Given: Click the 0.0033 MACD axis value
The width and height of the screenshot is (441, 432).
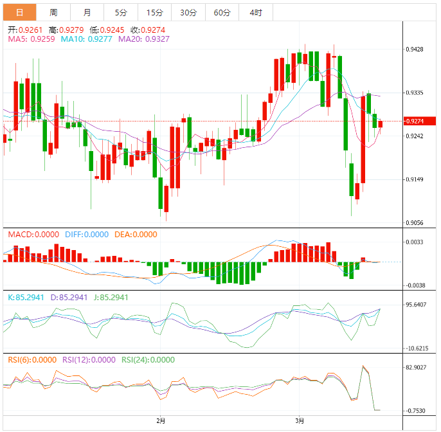Looking at the screenshot, I should [x=415, y=242].
